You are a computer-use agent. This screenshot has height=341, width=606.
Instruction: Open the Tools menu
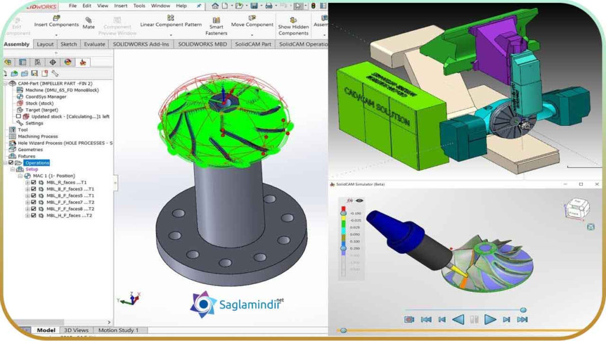click(139, 6)
